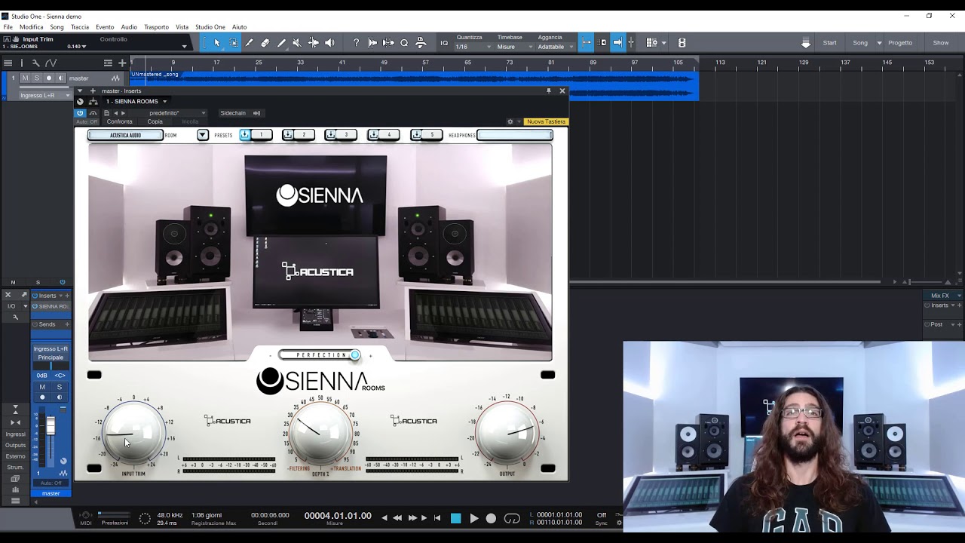Open track list icon at arrange top-left
The height and width of the screenshot is (543, 965).
[x=8, y=63]
